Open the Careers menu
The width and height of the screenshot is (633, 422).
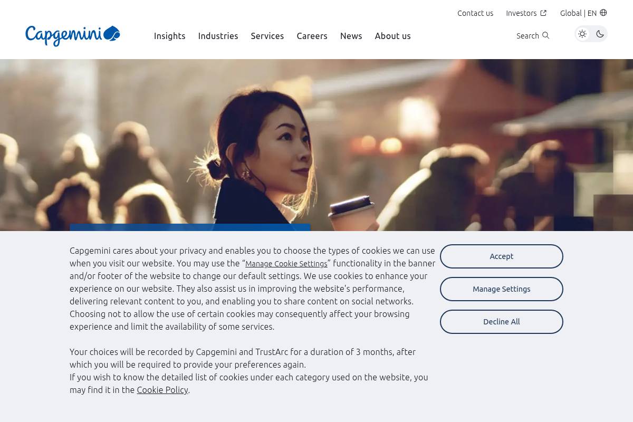point(312,36)
